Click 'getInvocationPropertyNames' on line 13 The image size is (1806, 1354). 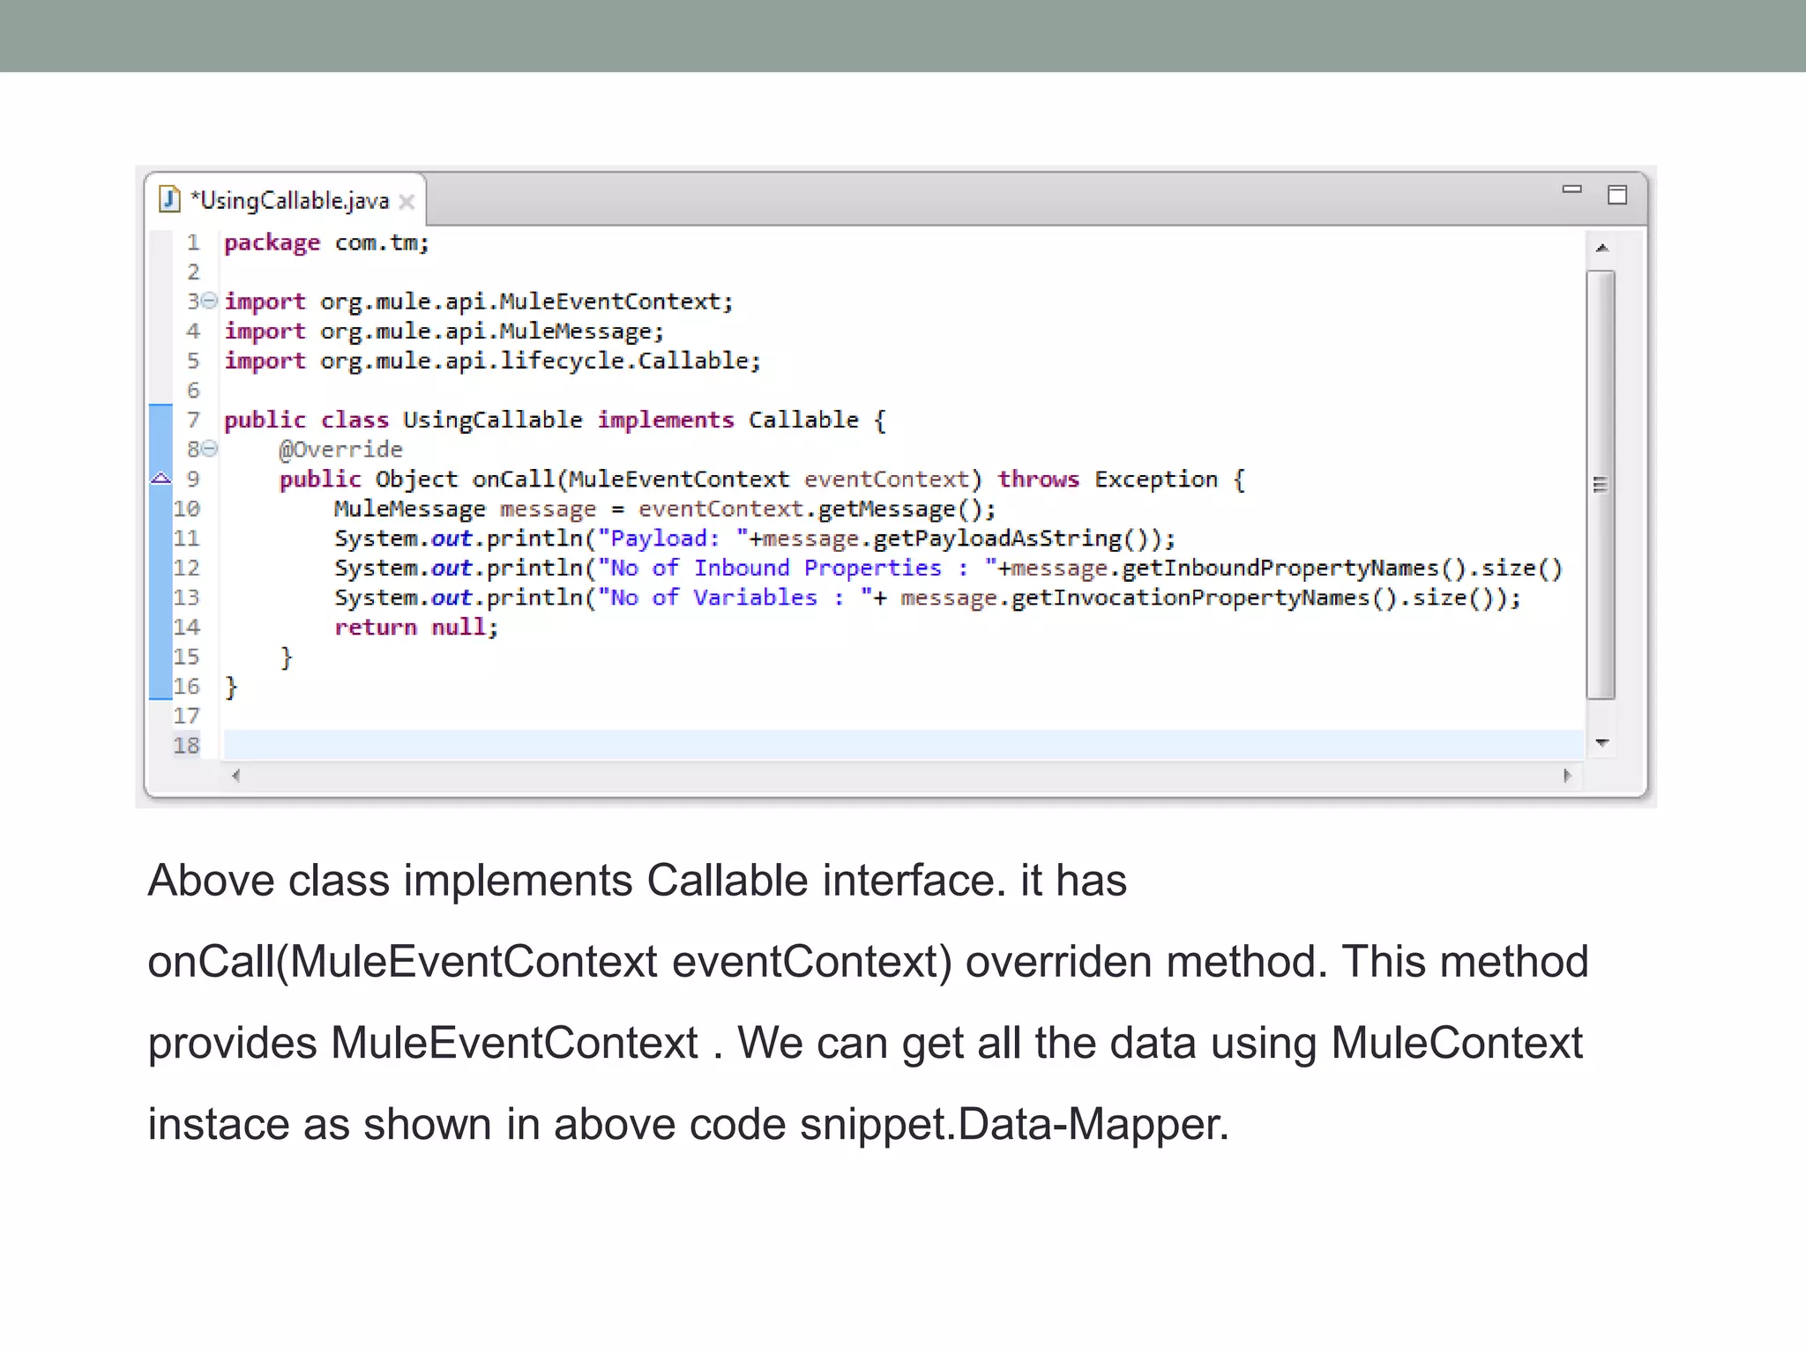(1190, 598)
